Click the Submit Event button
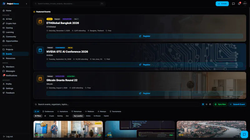This screenshot has width=250, height=140. click(x=237, y=105)
